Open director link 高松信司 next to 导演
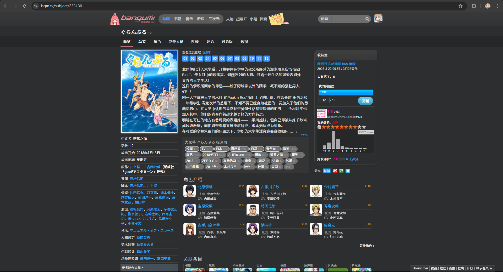Image resolution: width=503 pixels, height=272 pixels. [x=136, y=179]
